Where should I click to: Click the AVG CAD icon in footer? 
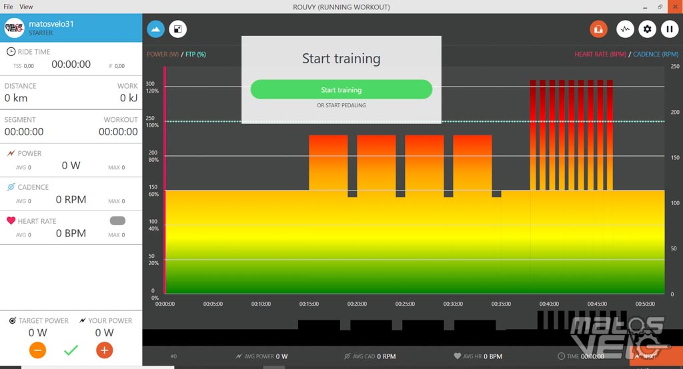pos(347,356)
